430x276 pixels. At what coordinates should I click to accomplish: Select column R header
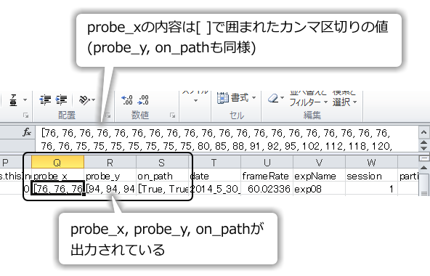click(x=110, y=163)
